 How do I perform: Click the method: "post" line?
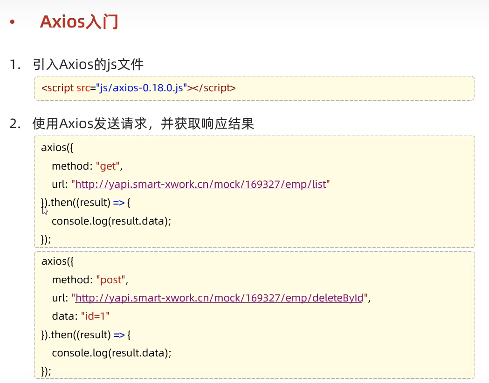coord(90,280)
